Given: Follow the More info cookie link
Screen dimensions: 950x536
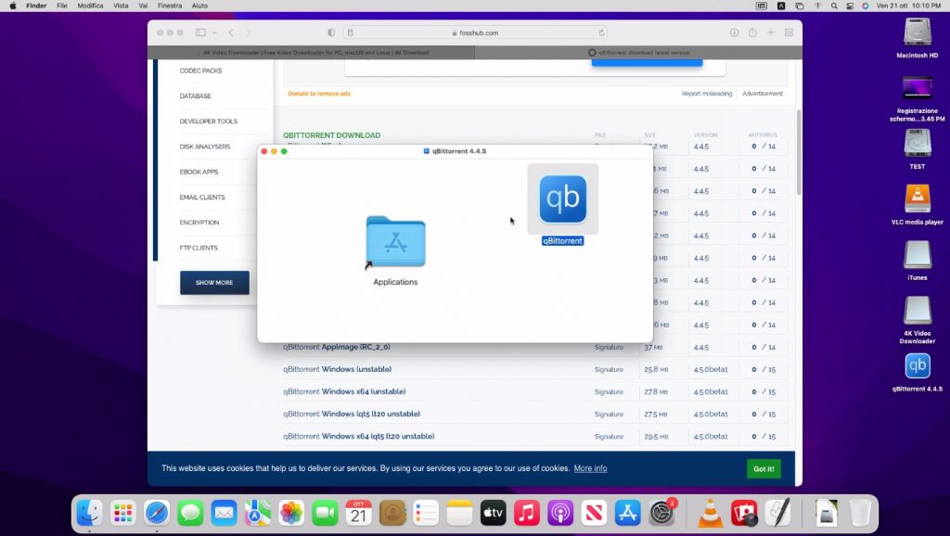Looking at the screenshot, I should coord(590,468).
